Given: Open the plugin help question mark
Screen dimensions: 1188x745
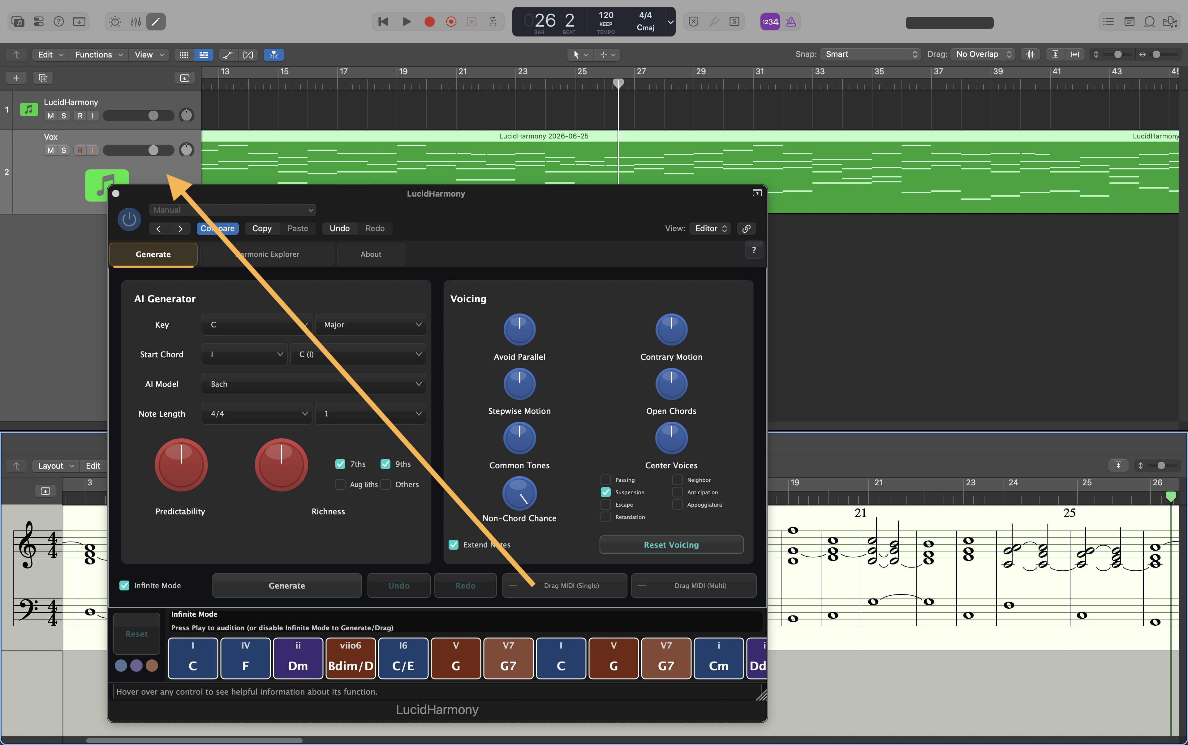Looking at the screenshot, I should pos(754,250).
